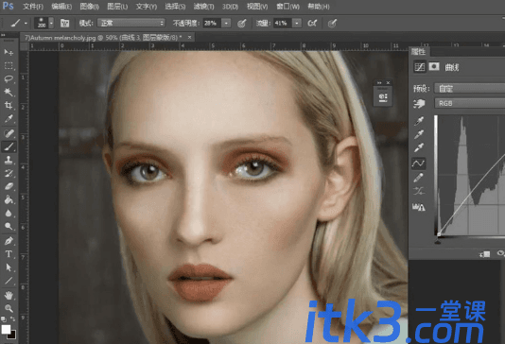The height and width of the screenshot is (344, 505).
Task: Close the Autumn melancholy.jpg document tab
Action: coord(190,37)
